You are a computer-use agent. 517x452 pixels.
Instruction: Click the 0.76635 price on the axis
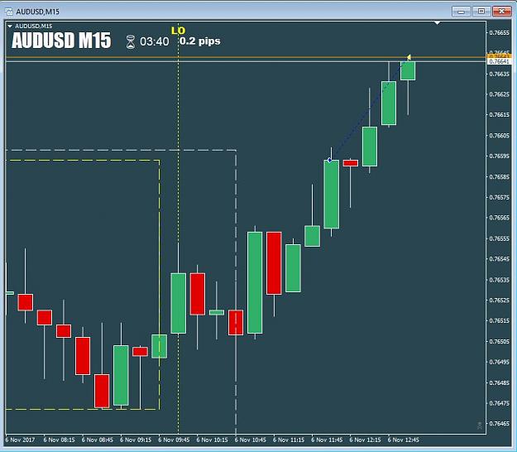pyautogui.click(x=499, y=74)
